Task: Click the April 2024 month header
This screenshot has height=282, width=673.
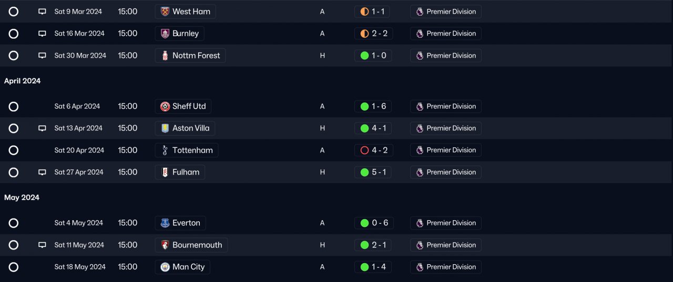Action: pos(22,81)
